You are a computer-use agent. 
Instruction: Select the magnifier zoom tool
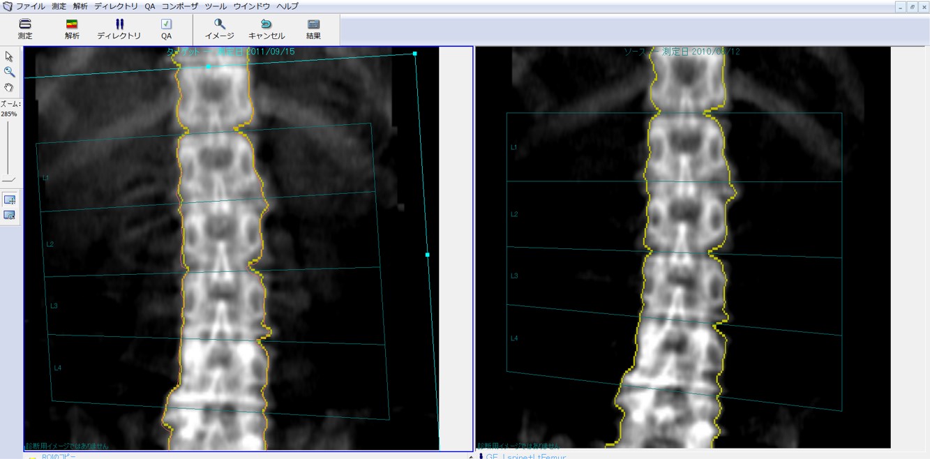(x=9, y=72)
